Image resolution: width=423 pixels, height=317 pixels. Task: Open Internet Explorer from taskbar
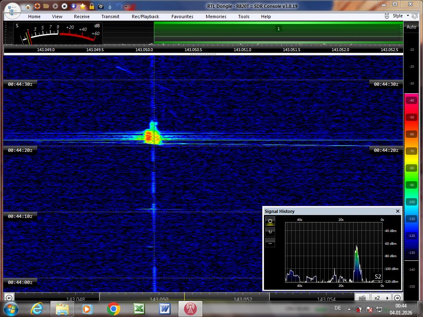point(37,309)
